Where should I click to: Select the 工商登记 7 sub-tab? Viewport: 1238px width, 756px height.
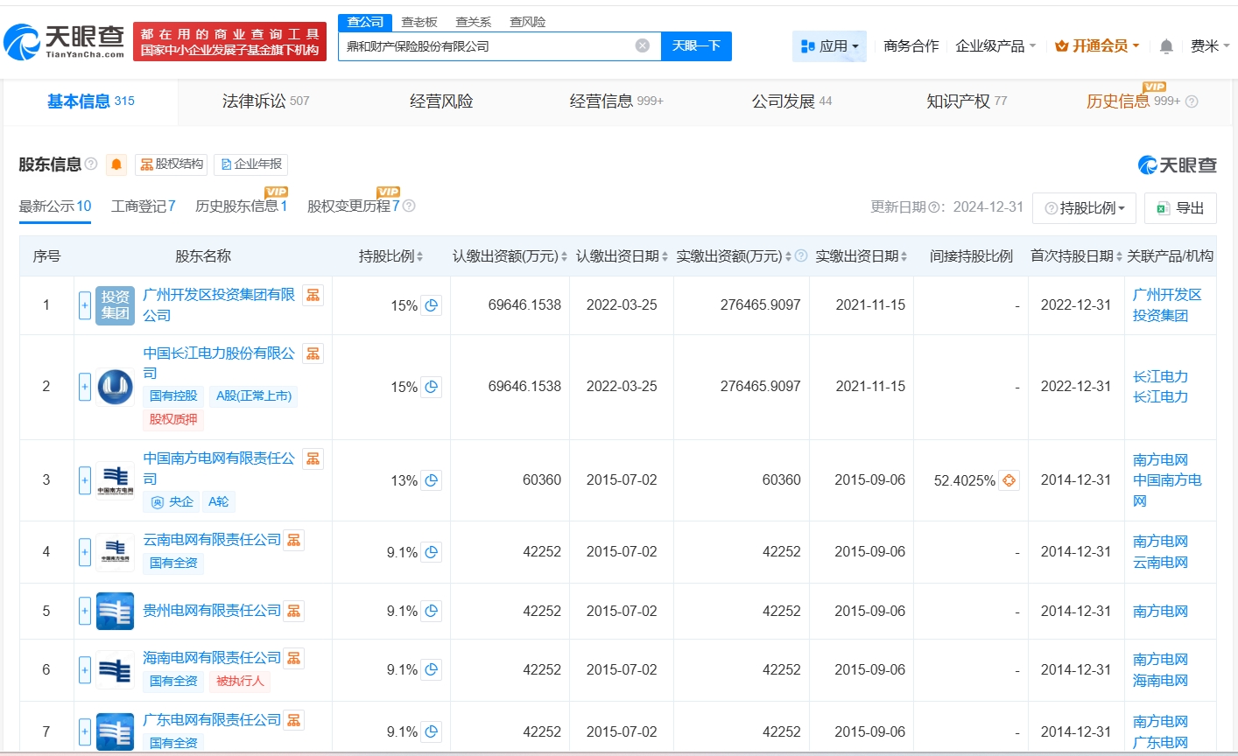pyautogui.click(x=143, y=206)
